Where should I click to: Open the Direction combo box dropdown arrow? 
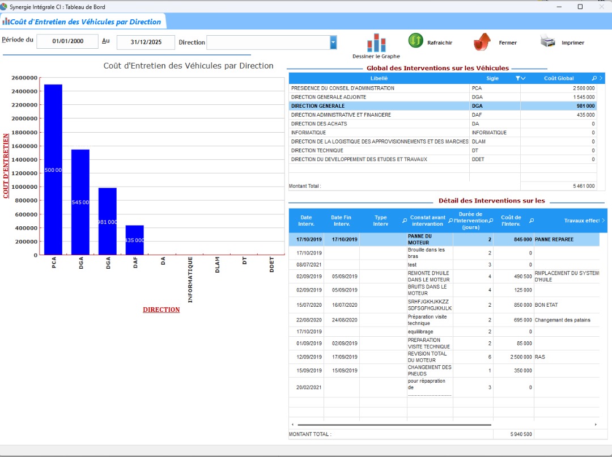[333, 43]
